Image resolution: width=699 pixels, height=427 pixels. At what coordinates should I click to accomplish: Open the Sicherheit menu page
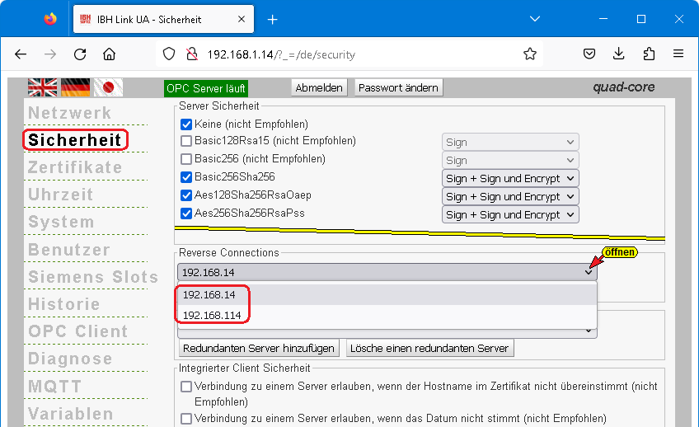click(x=75, y=140)
